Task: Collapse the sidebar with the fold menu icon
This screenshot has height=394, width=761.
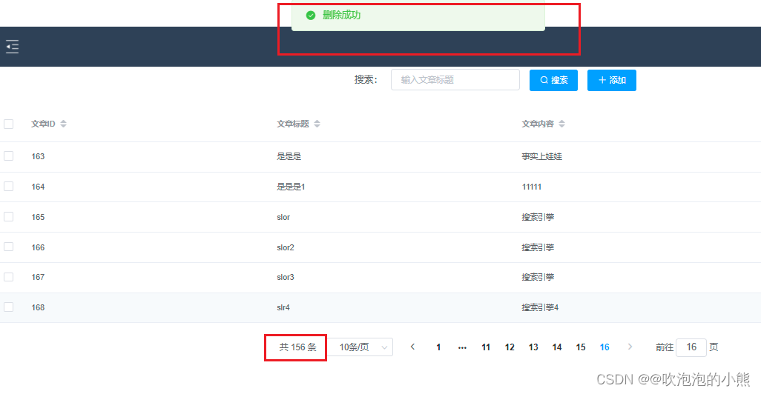Action: point(12,47)
